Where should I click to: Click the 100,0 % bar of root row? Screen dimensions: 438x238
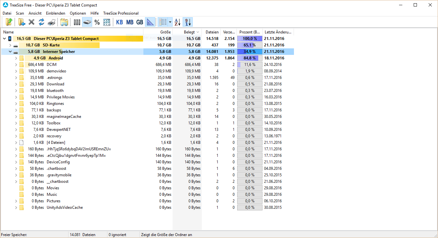249,39
